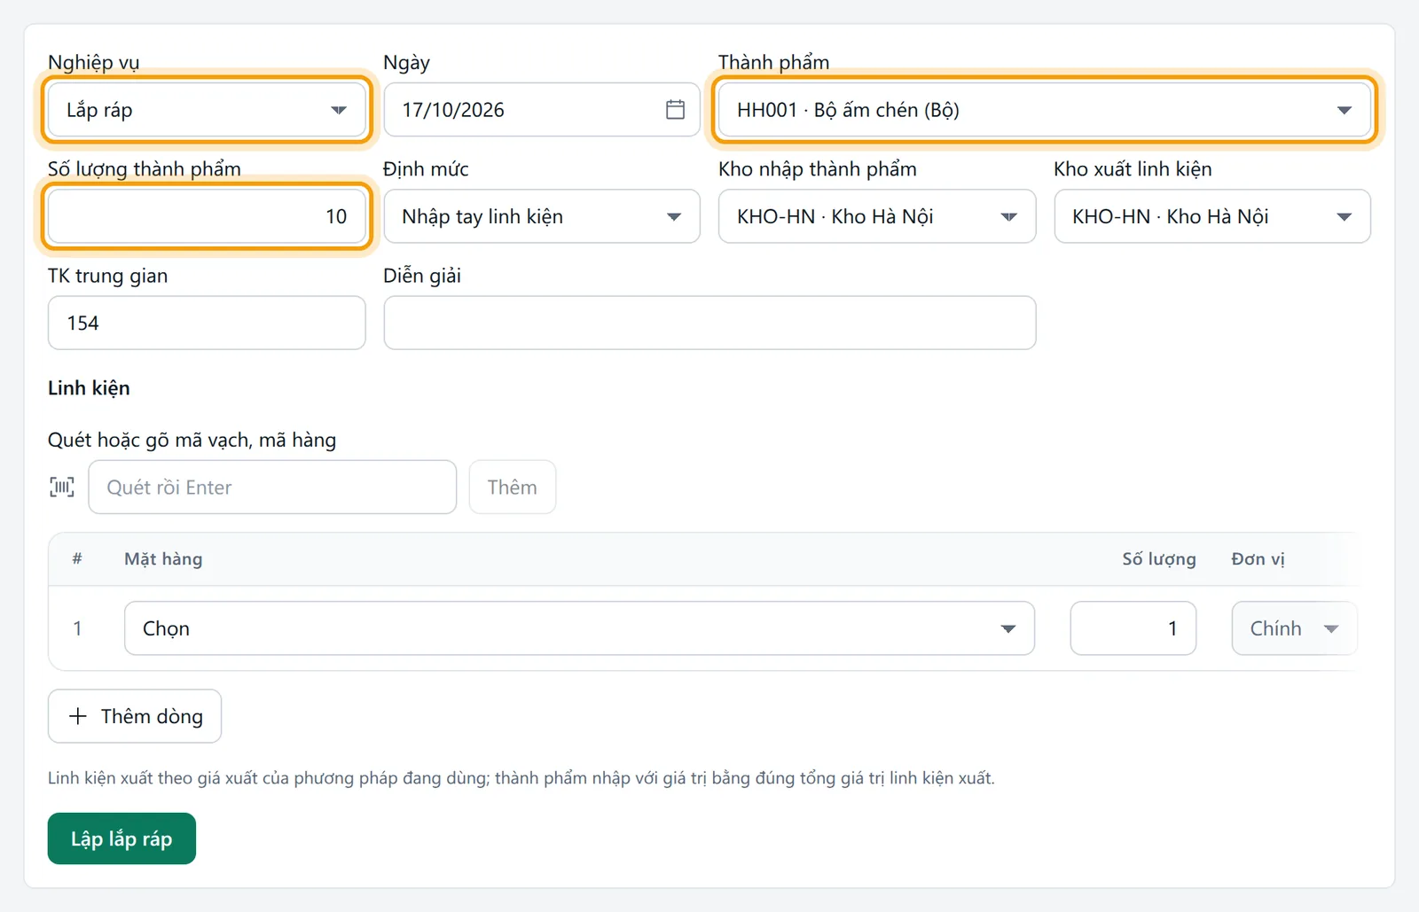Open the Mặt hàng Chọn dropdown in row 1
This screenshot has height=912, width=1419.
pos(579,628)
